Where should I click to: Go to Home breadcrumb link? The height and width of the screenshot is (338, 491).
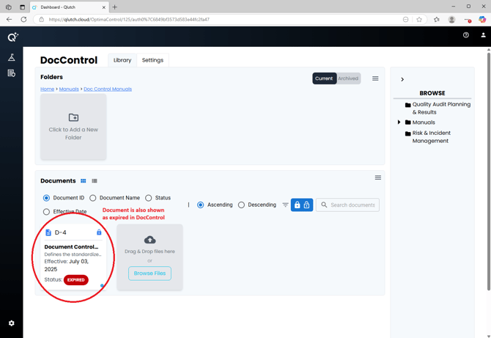[48, 89]
